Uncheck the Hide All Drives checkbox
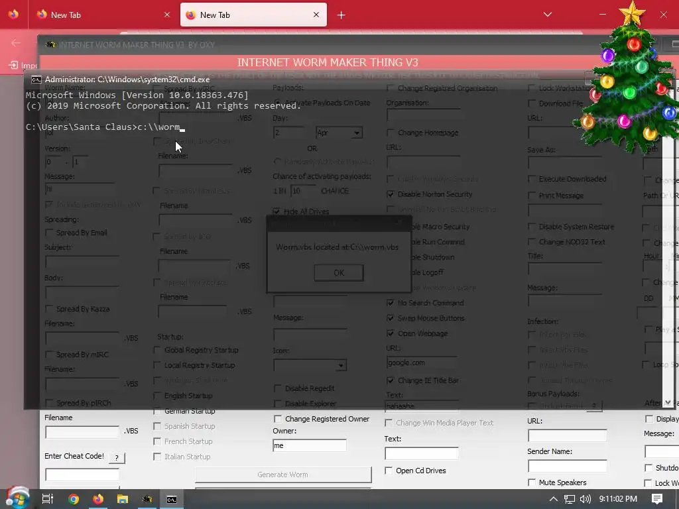Image resolution: width=679 pixels, height=509 pixels. [x=277, y=211]
